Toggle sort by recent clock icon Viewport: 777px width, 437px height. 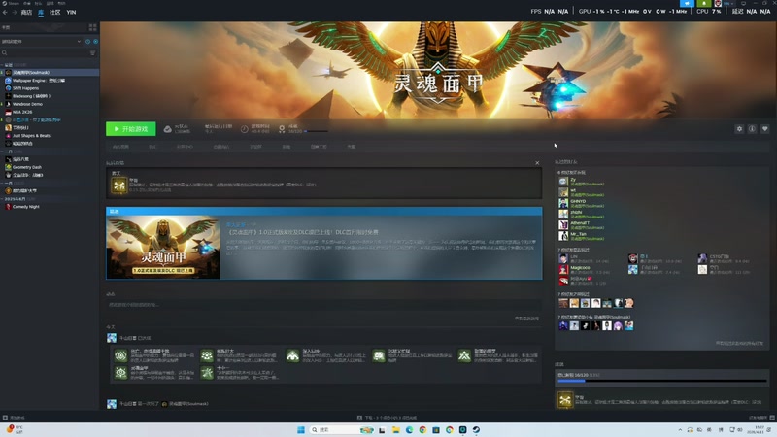coord(87,41)
